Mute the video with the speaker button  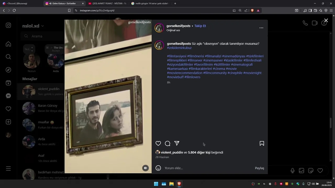click(146, 168)
